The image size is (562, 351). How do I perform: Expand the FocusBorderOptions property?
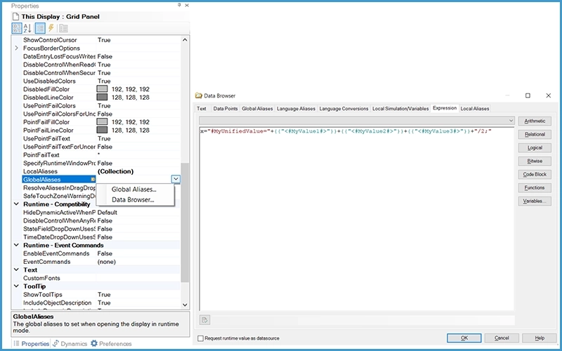[x=17, y=48]
